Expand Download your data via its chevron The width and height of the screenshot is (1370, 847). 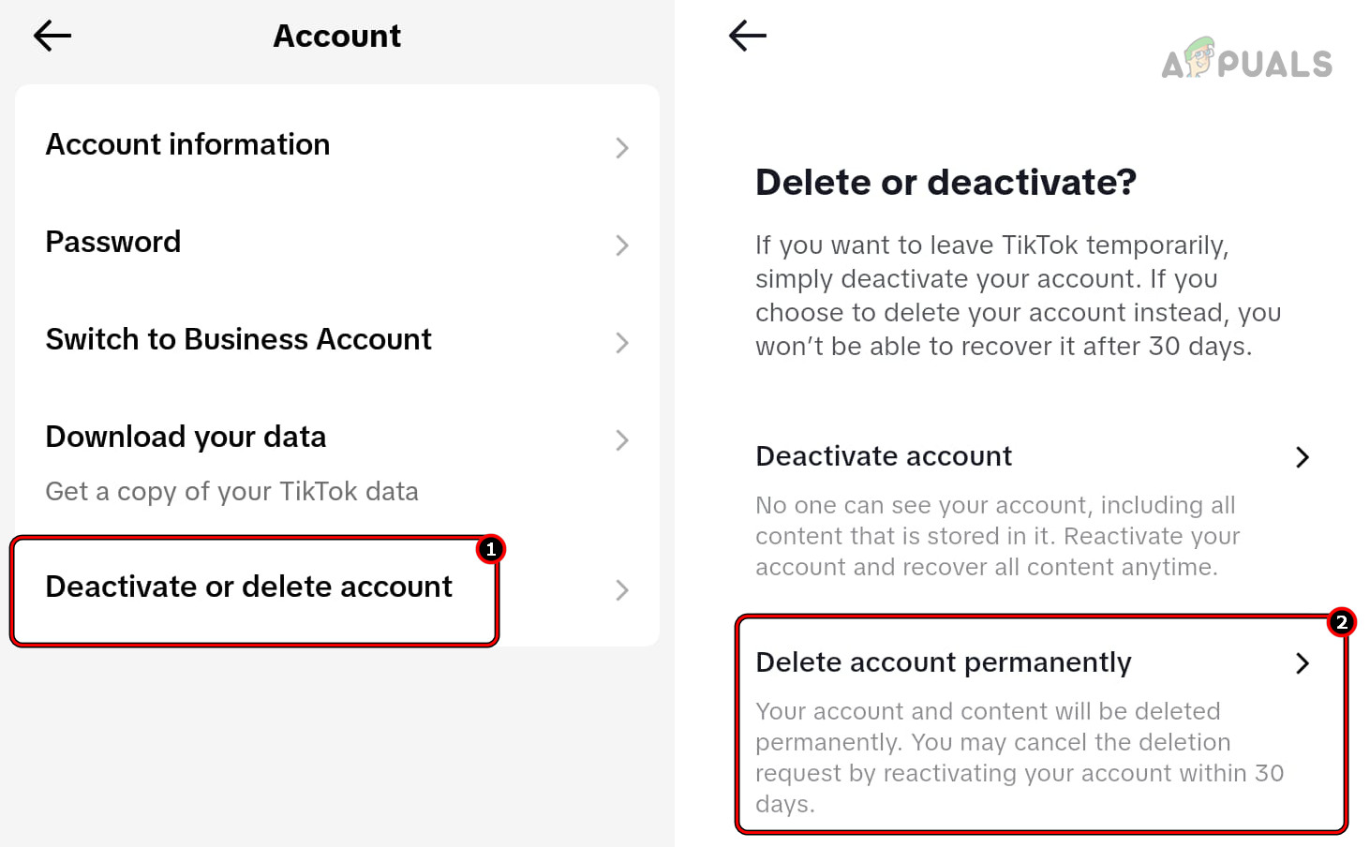[621, 440]
